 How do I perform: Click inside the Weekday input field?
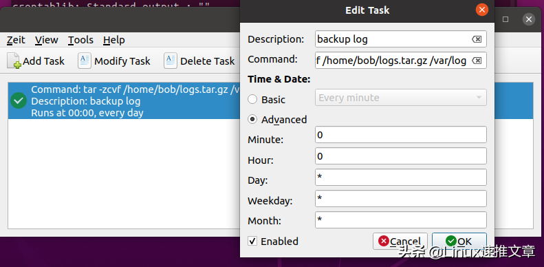click(401, 199)
